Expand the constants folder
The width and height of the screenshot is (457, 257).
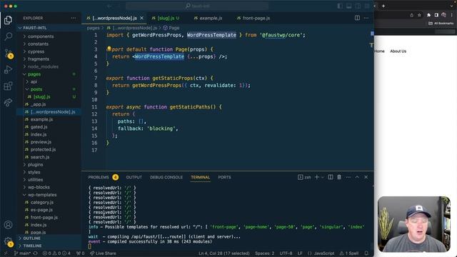pyautogui.click(x=49, y=44)
